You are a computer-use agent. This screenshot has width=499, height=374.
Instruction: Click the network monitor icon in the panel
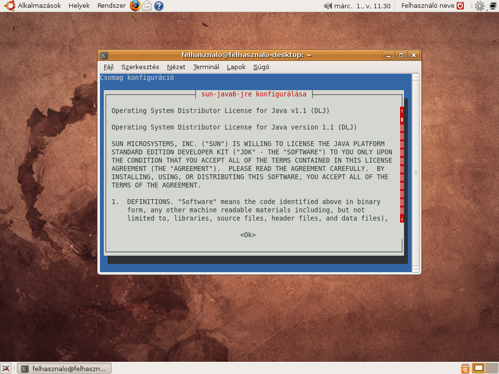[493, 6]
